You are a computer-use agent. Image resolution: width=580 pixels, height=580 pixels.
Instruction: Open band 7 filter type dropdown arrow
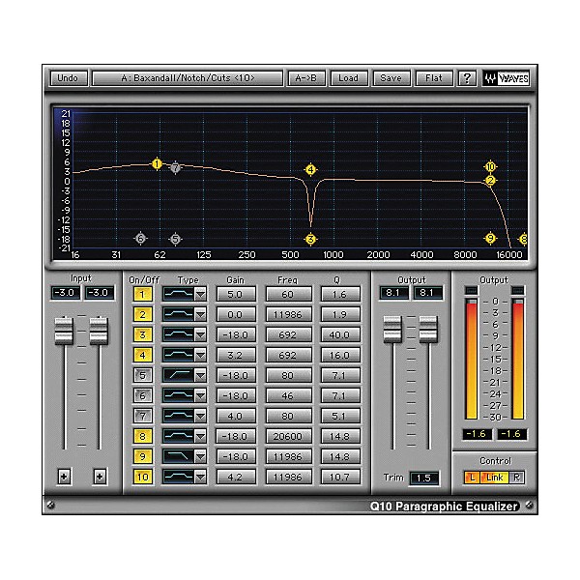[x=200, y=416]
